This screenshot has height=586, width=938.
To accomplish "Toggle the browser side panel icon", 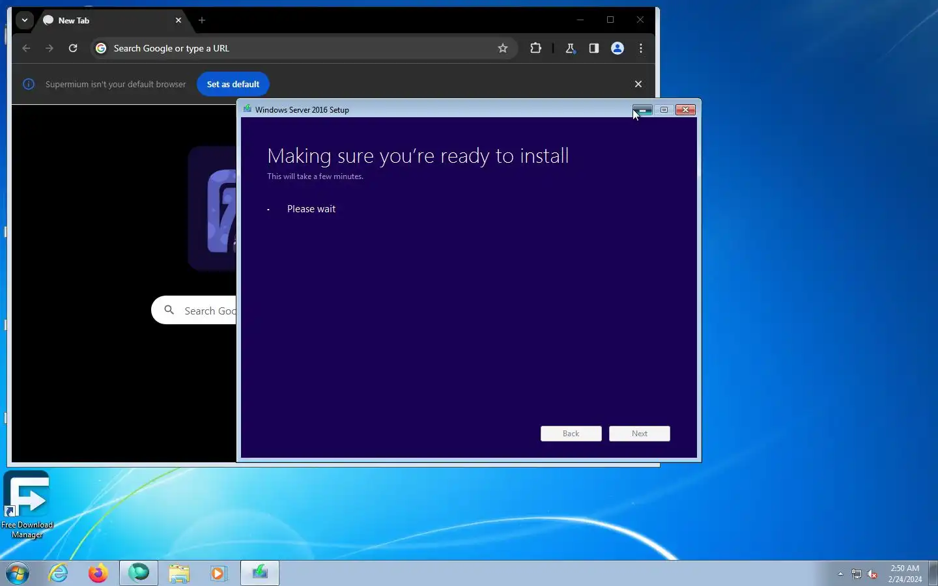I will tap(593, 48).
